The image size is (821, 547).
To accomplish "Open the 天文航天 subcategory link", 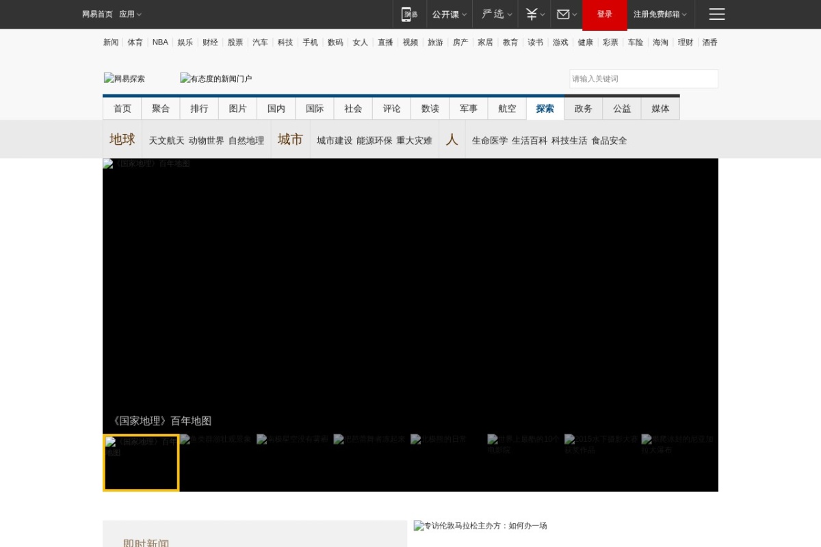I will [x=167, y=141].
